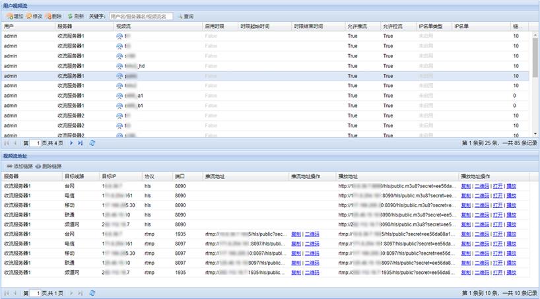The width and height of the screenshot is (540, 299).
Task: Click the 用户视频流 grid vertical scrollbar thumb
Action: tap(535, 57)
